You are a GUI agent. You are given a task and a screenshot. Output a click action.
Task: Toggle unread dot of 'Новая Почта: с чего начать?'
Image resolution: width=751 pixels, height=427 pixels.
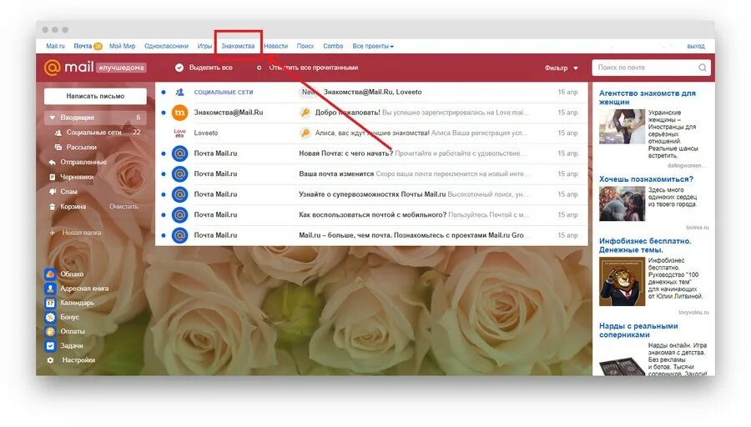point(164,153)
